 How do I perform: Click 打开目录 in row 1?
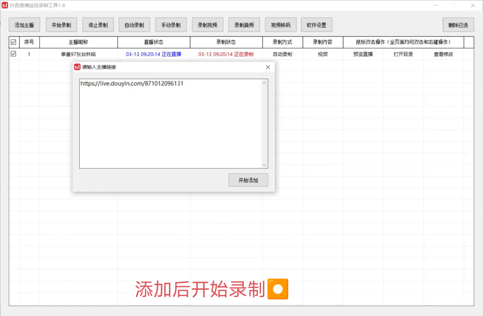coord(403,54)
